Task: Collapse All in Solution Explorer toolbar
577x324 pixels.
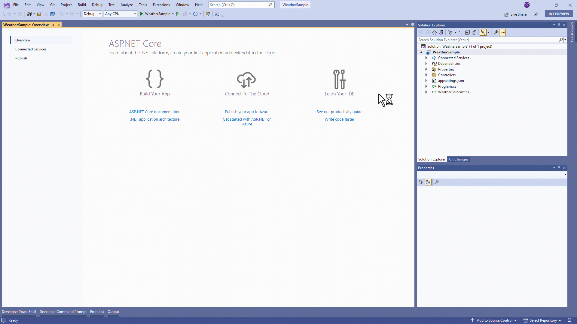Action: [467, 32]
